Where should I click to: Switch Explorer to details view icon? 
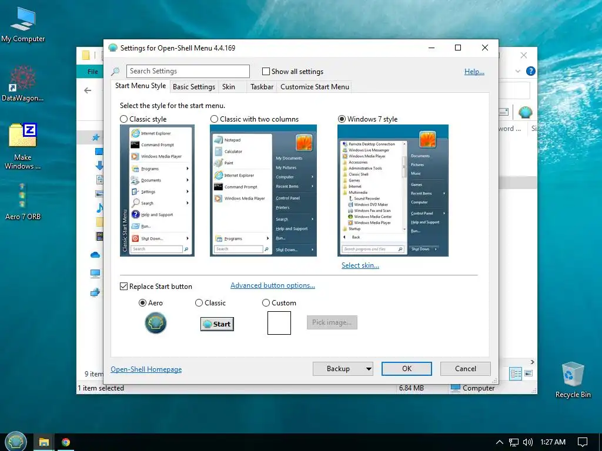tap(515, 373)
